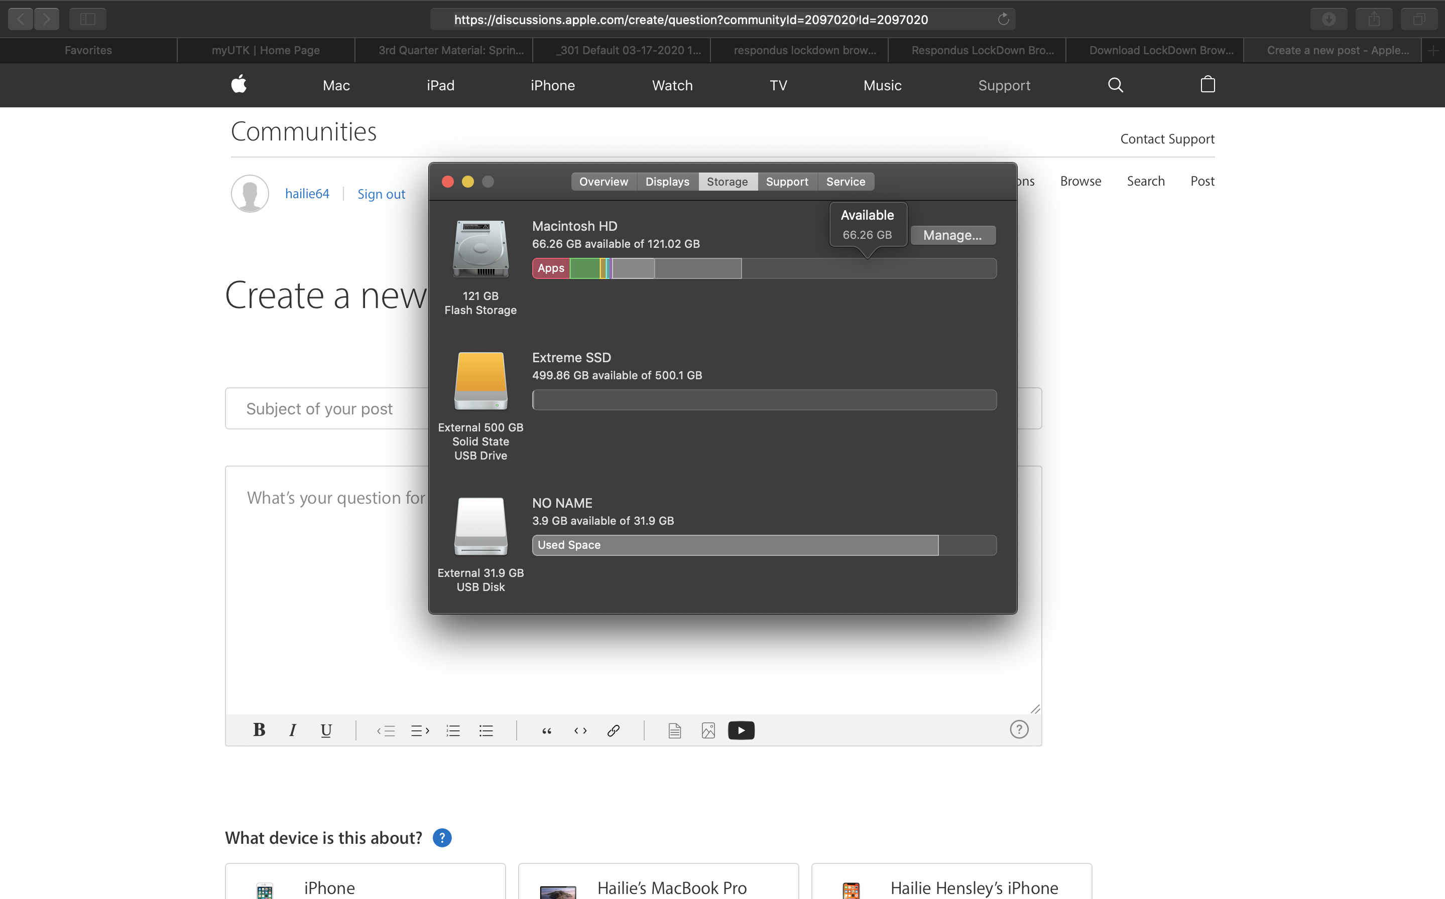1445x899 pixels.
Task: Click the search magnifier in Apple nav
Action: click(x=1116, y=85)
